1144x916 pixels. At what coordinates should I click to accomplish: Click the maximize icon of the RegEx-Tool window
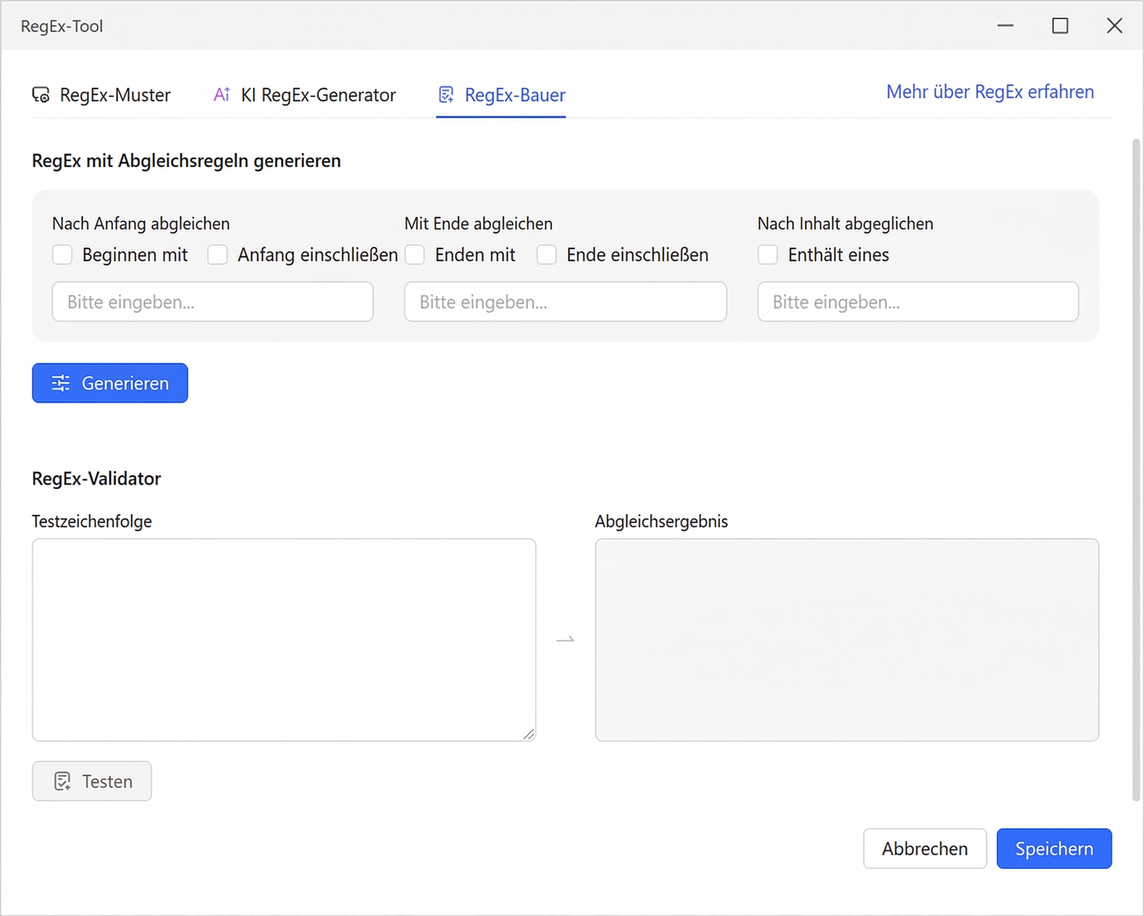coord(1060,25)
